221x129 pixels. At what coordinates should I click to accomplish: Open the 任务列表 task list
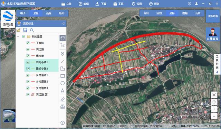point(213,16)
